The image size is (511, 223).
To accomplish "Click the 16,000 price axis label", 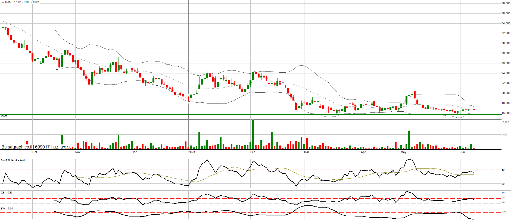I will pyautogui.click(x=506, y=113).
